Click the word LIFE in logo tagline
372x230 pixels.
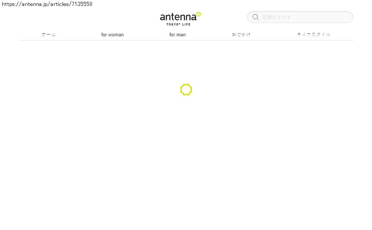coord(186,24)
